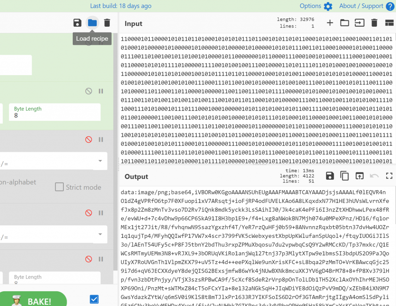This screenshot has height=306, width=396.
Task: Copy raw output to clipboard
Action: click(x=345, y=176)
